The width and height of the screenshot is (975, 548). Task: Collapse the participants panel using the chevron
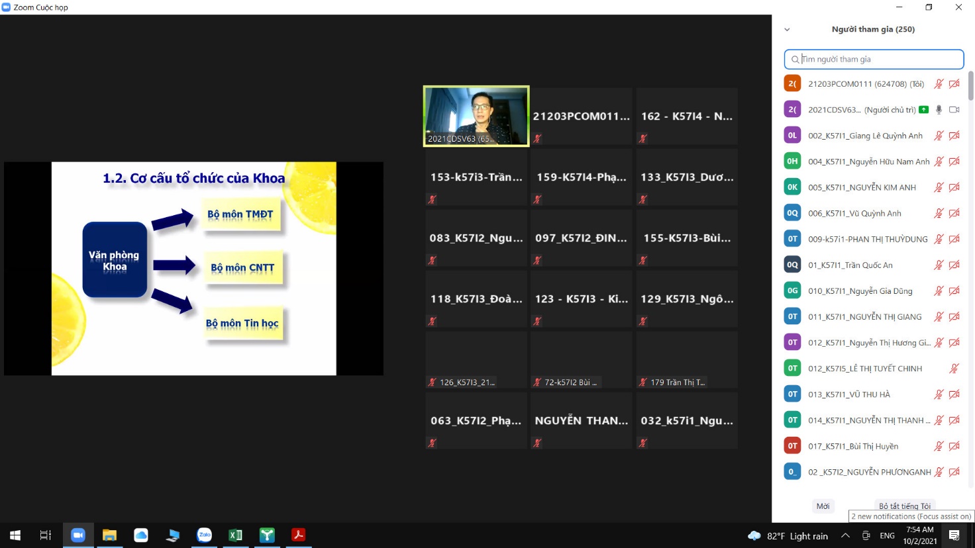point(787,30)
